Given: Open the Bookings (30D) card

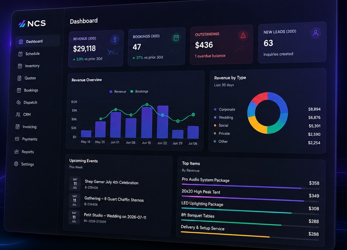Looking at the screenshot, I should pyautogui.click(x=156, y=46).
